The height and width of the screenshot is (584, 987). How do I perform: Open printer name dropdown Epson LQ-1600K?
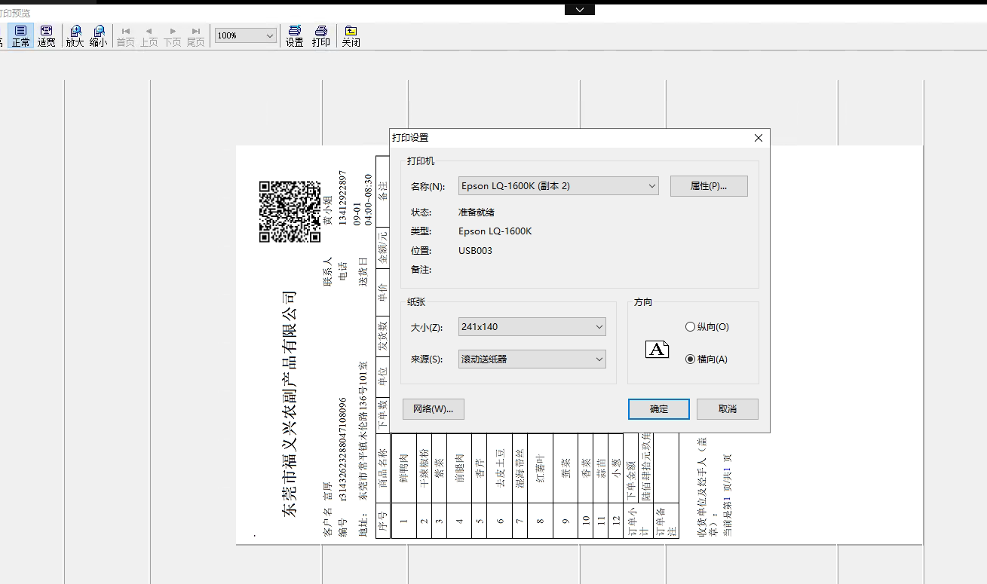pyautogui.click(x=558, y=186)
